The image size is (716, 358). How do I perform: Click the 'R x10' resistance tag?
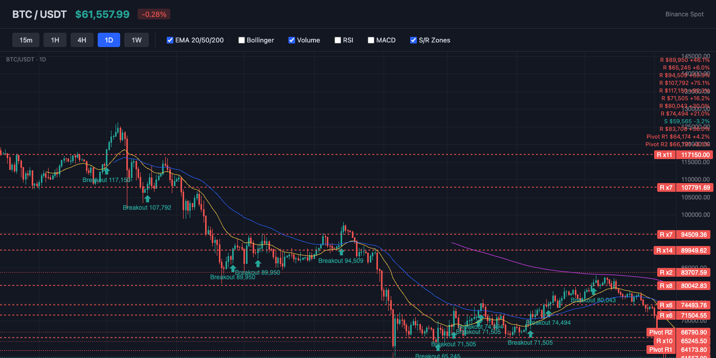664,341
